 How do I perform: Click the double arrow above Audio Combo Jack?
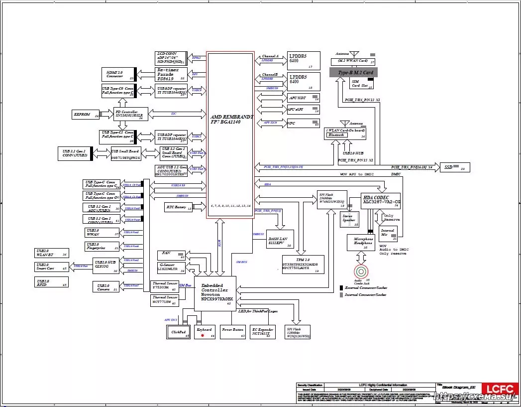coord(361,257)
